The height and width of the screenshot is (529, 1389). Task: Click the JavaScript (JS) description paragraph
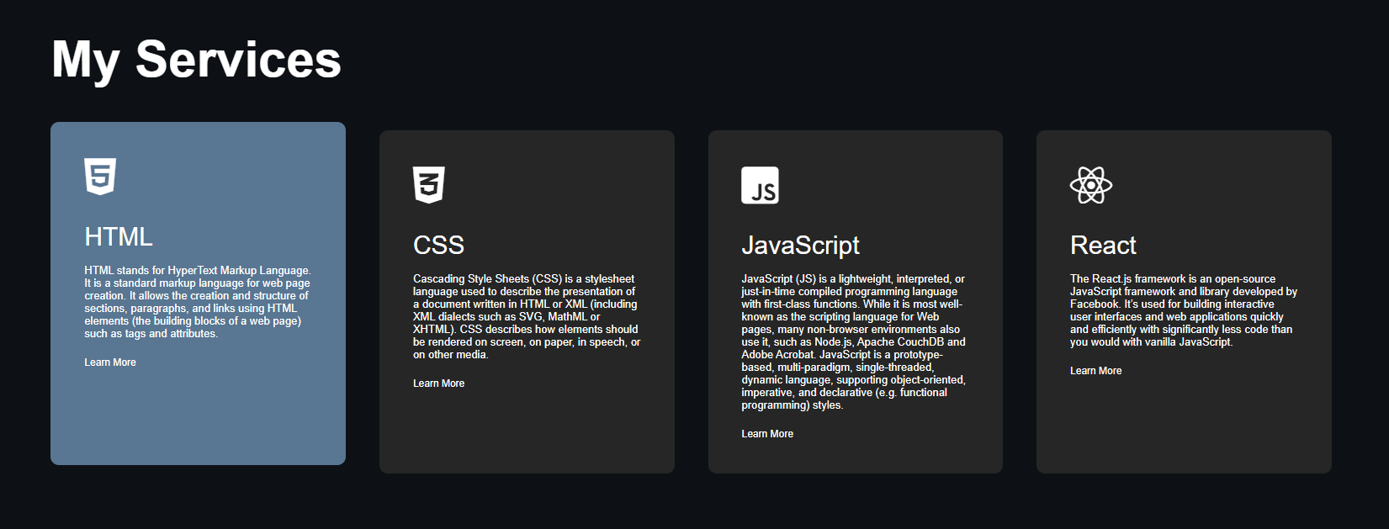click(x=854, y=341)
